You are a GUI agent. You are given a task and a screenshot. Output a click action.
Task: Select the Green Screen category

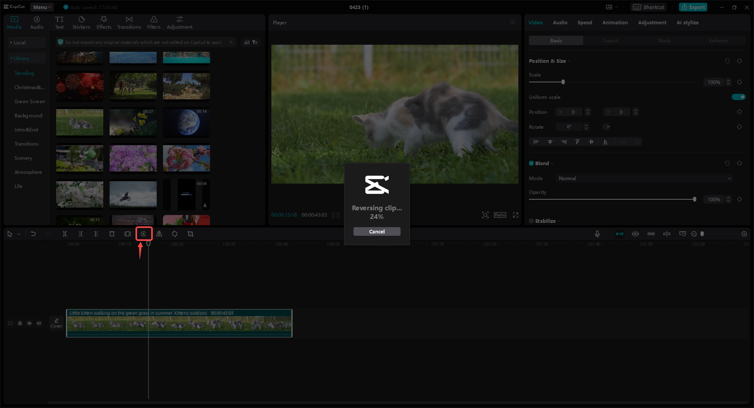pos(30,101)
